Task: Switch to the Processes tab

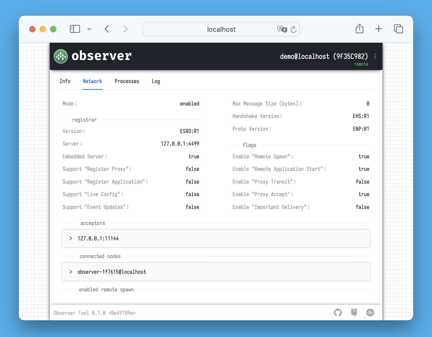Action: [x=127, y=81]
